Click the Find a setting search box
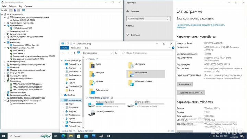The image size is (247, 139). [148, 19]
